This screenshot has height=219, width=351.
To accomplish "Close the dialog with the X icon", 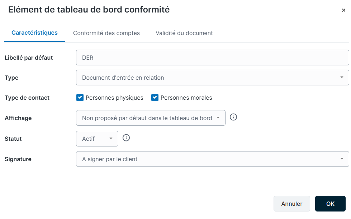I will (343, 10).
